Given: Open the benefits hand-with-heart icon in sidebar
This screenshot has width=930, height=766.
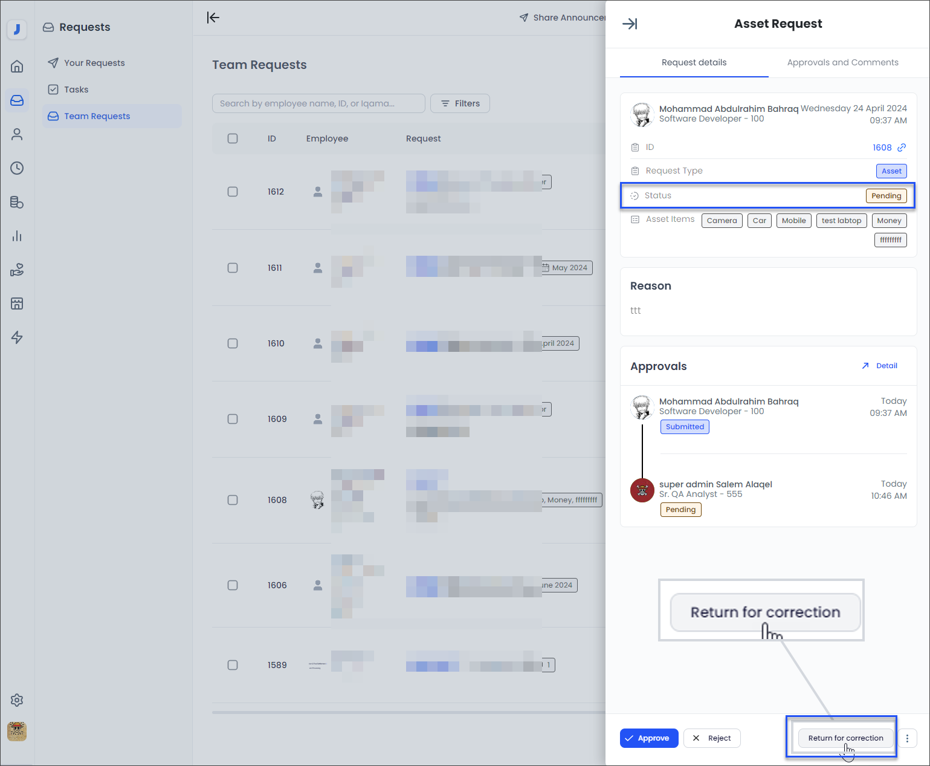Looking at the screenshot, I should (x=16, y=270).
